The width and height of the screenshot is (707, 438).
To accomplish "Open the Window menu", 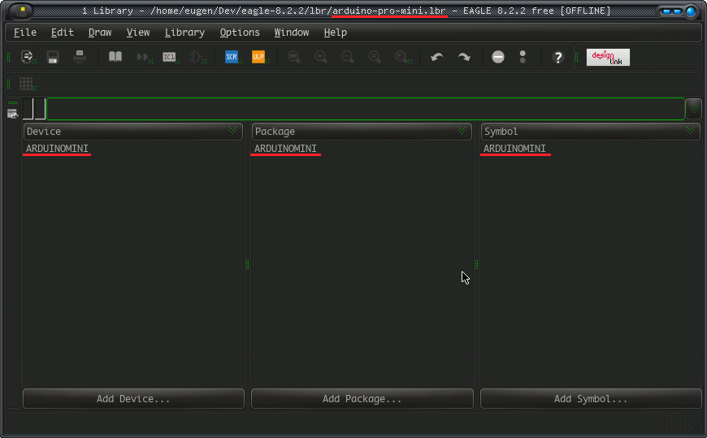I will pos(292,33).
